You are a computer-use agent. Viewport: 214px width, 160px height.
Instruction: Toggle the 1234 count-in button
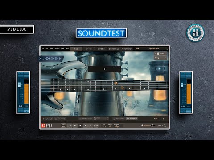pos(96,126)
